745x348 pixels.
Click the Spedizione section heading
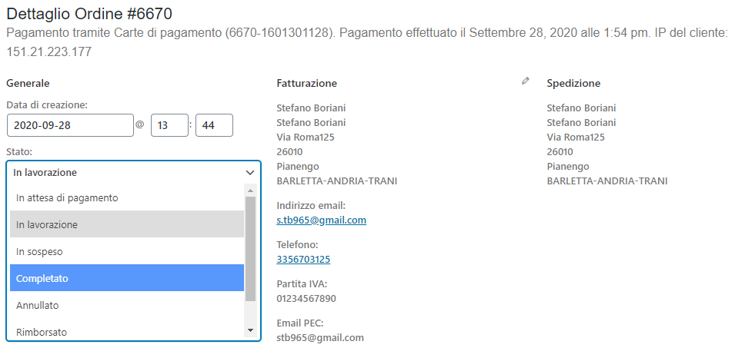pyautogui.click(x=573, y=83)
